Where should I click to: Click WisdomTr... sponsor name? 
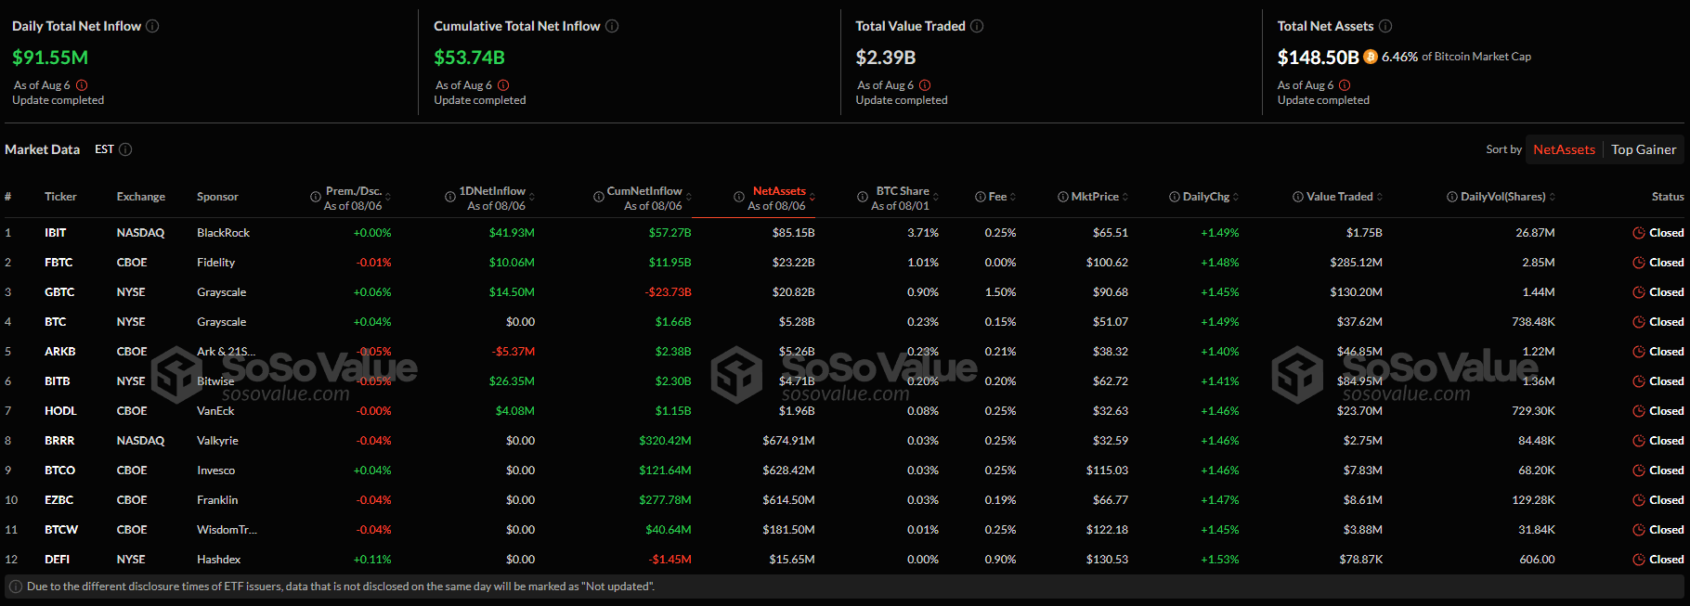pyautogui.click(x=227, y=530)
